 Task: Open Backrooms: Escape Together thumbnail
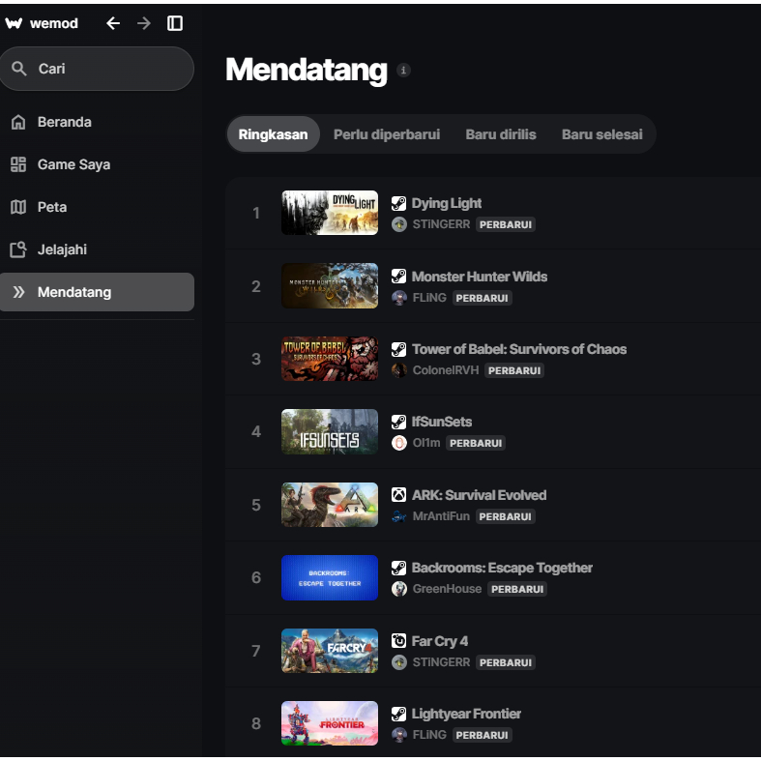click(330, 578)
